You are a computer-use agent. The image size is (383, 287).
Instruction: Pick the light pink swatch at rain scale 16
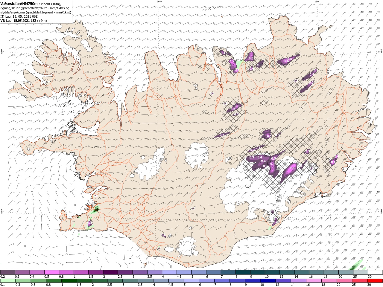(314, 281)
